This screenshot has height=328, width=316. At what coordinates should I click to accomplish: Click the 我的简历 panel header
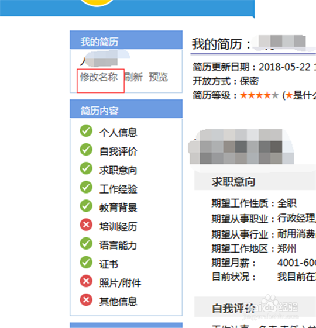126,40
